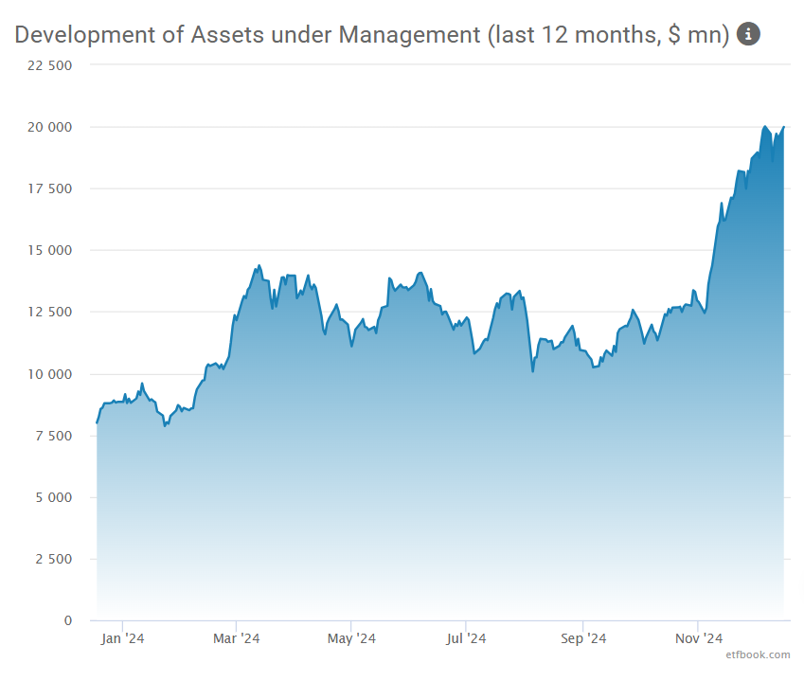Click the 10 000 y-axis label
The width and height of the screenshot is (804, 681).
click(x=46, y=374)
